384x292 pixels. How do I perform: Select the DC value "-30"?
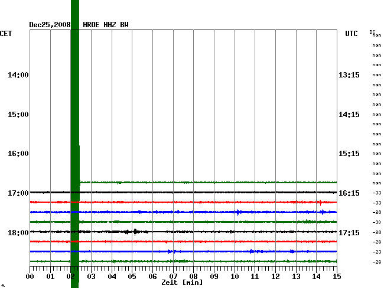click(x=377, y=222)
